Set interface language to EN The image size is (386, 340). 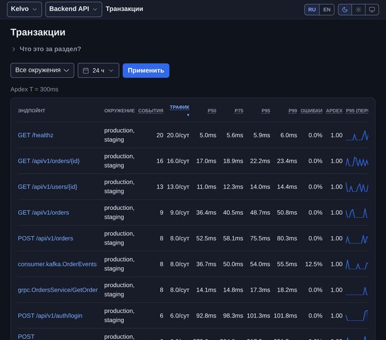[327, 9]
